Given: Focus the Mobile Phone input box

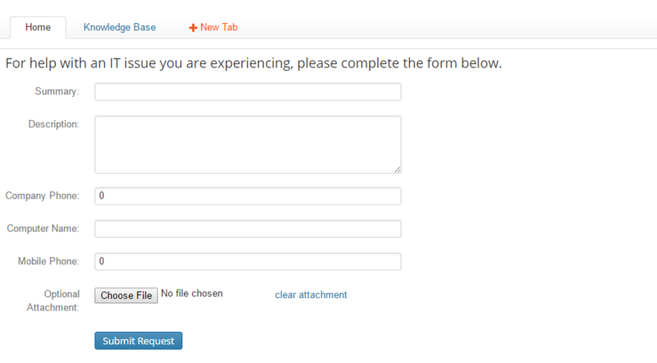Looking at the screenshot, I should pos(247,261).
